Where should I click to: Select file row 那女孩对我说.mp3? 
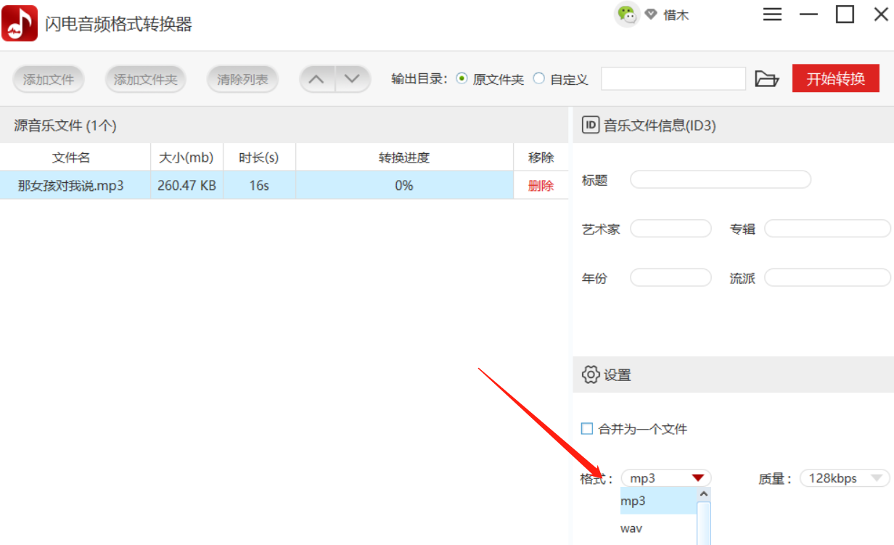(x=284, y=185)
